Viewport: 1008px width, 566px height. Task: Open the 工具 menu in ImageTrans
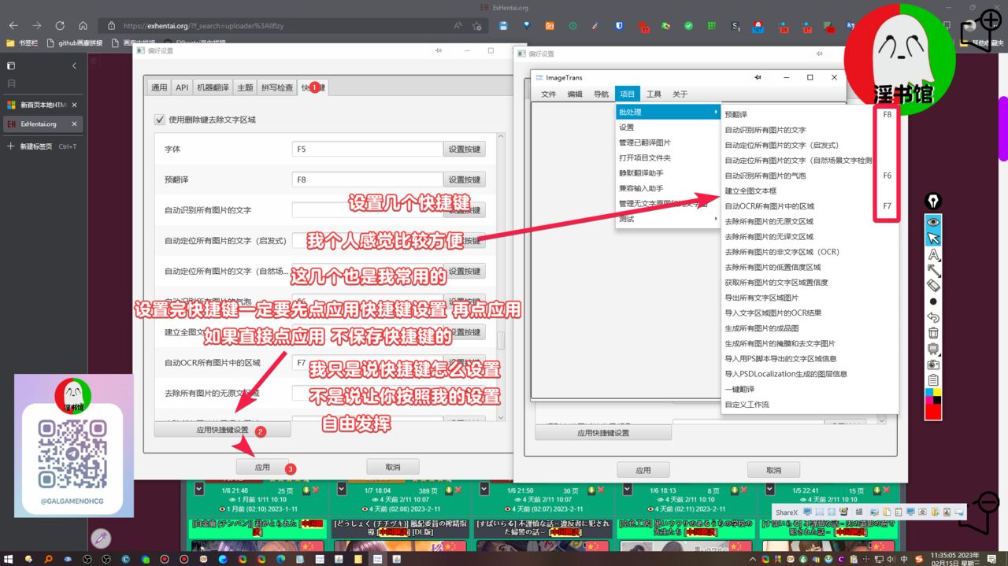654,94
